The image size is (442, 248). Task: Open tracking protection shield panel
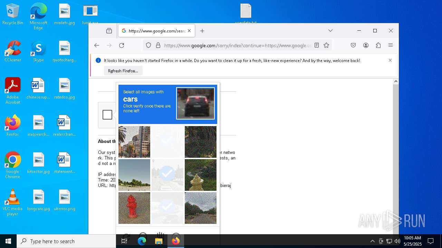pyautogui.click(x=148, y=45)
